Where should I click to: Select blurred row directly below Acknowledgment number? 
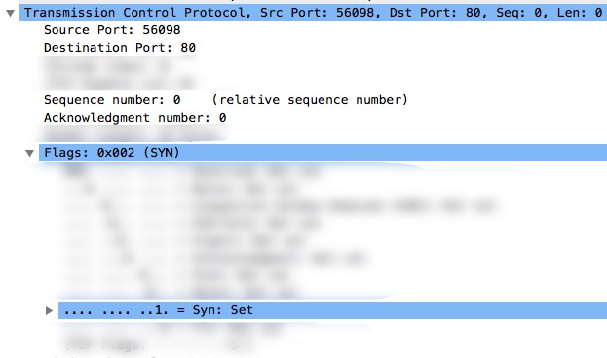coord(132,134)
